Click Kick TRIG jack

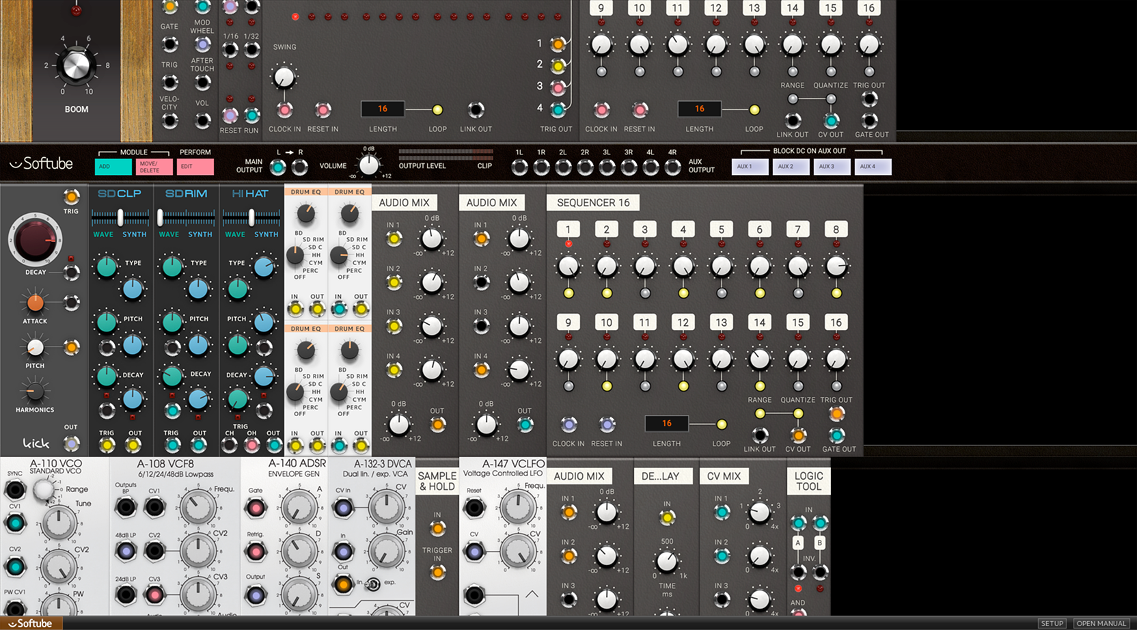pyautogui.click(x=71, y=197)
